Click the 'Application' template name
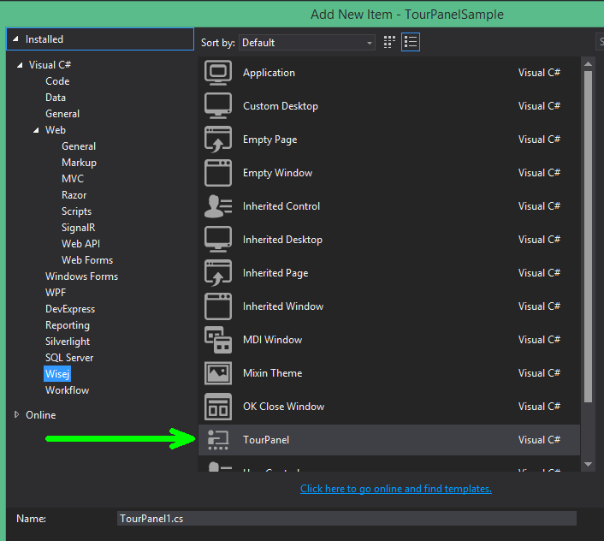Image resolution: width=604 pixels, height=541 pixels. (269, 73)
